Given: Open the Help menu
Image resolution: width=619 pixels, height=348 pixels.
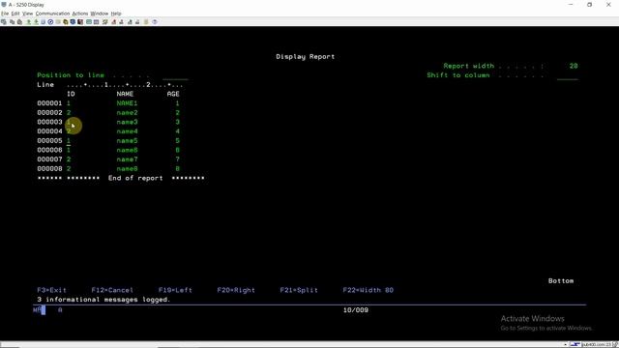Looking at the screenshot, I should [x=116, y=14].
